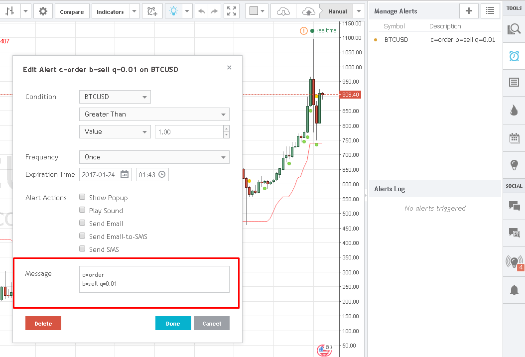Image resolution: width=525 pixels, height=357 pixels.
Task: Open the Ideas Stream lightbulb icon
Action: click(514, 165)
